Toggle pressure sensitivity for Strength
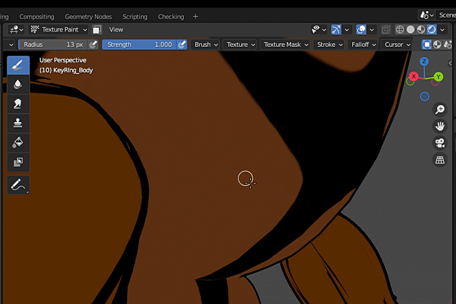Image resolution: width=456 pixels, height=304 pixels. pyautogui.click(x=182, y=44)
